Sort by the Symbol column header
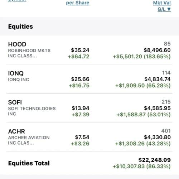Image resolution: width=179 pixels, height=179 pixels. click(17, 1)
